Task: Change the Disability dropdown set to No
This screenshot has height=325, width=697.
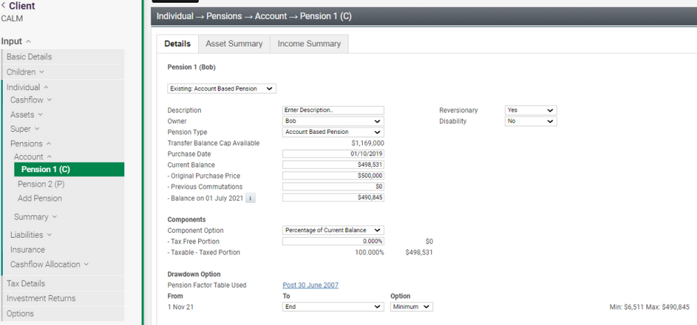Action: 531,121
